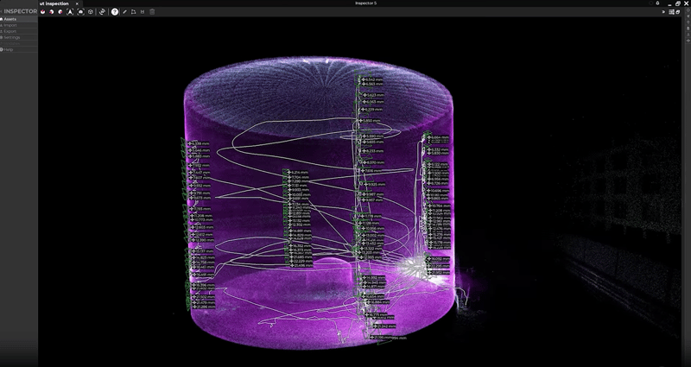The height and width of the screenshot is (367, 691).
Task: Open Help in the sidebar
Action: 18,49
